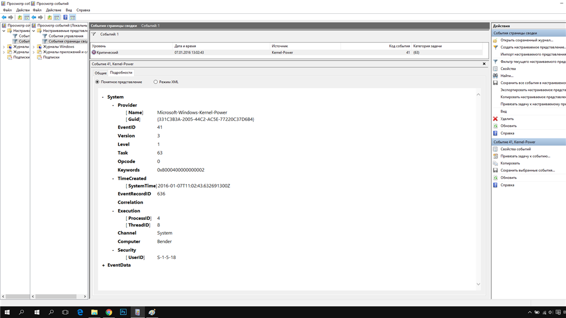Open the fully visible 'Действие' menu
This screenshot has width=566, height=318.
[x=54, y=10]
